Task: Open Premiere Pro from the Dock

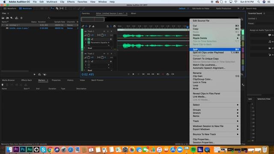Action: tap(16, 149)
